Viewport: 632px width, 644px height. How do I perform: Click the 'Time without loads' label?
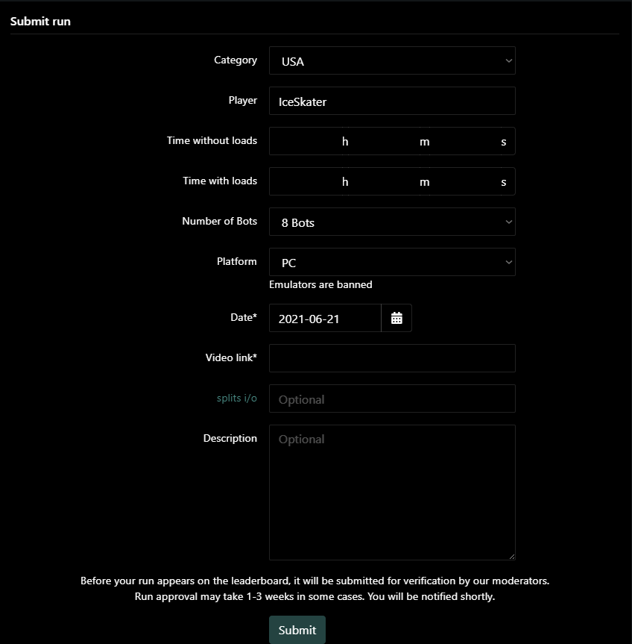pos(212,140)
